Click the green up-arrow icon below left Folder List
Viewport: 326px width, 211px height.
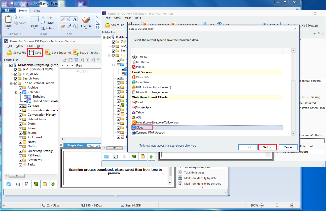pyautogui.click(x=53, y=184)
